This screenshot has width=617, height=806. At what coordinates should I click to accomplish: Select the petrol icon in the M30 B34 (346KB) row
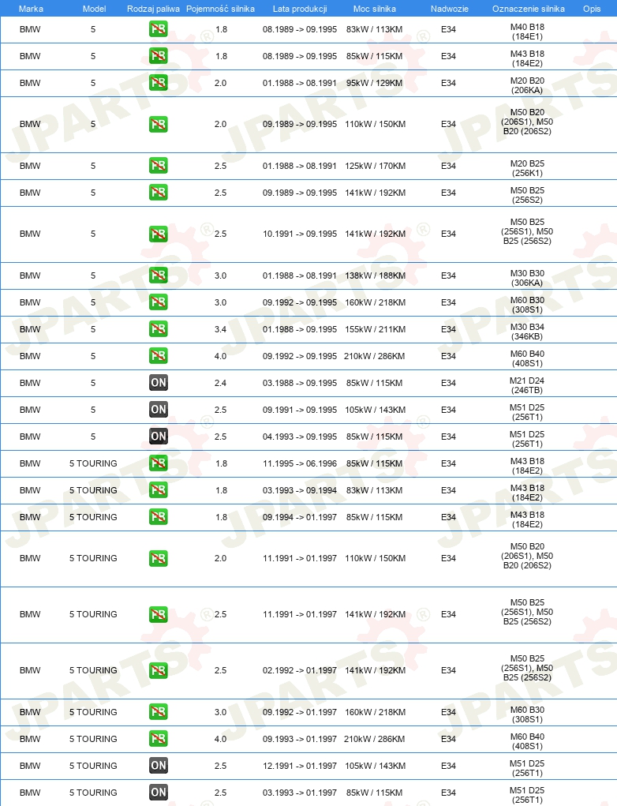[x=159, y=329]
